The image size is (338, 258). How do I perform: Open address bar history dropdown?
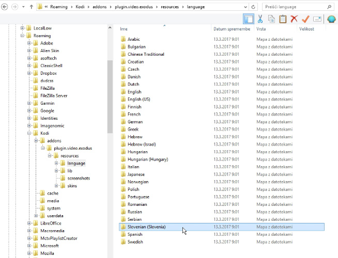(x=245, y=7)
